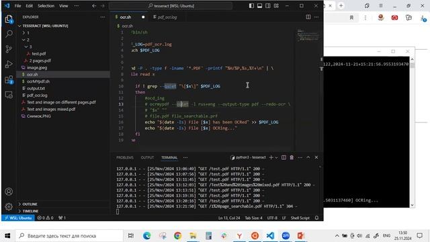Open Google Chrome from the taskbar
Image resolution: width=430 pixels, height=242 pixels.
tap(177, 236)
